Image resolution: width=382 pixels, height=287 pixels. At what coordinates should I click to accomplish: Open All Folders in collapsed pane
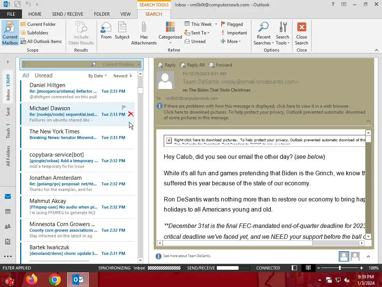click(x=8, y=156)
